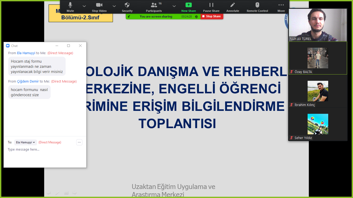
Task: Open the Annotate pencil tool
Action: click(233, 7)
